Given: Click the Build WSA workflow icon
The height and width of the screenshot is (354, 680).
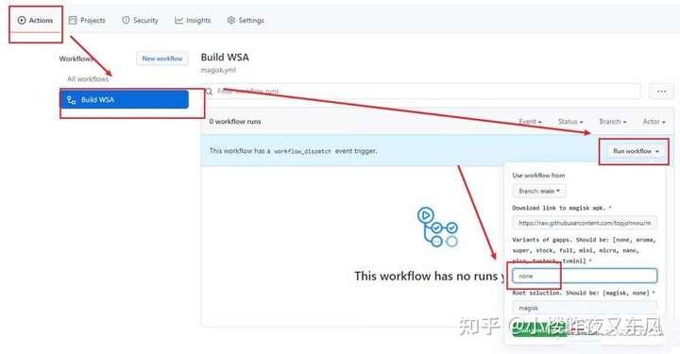Looking at the screenshot, I should point(72,100).
